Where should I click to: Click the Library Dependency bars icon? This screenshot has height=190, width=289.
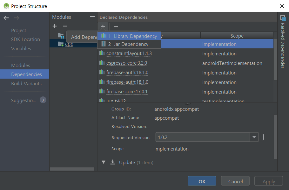tap(104, 35)
